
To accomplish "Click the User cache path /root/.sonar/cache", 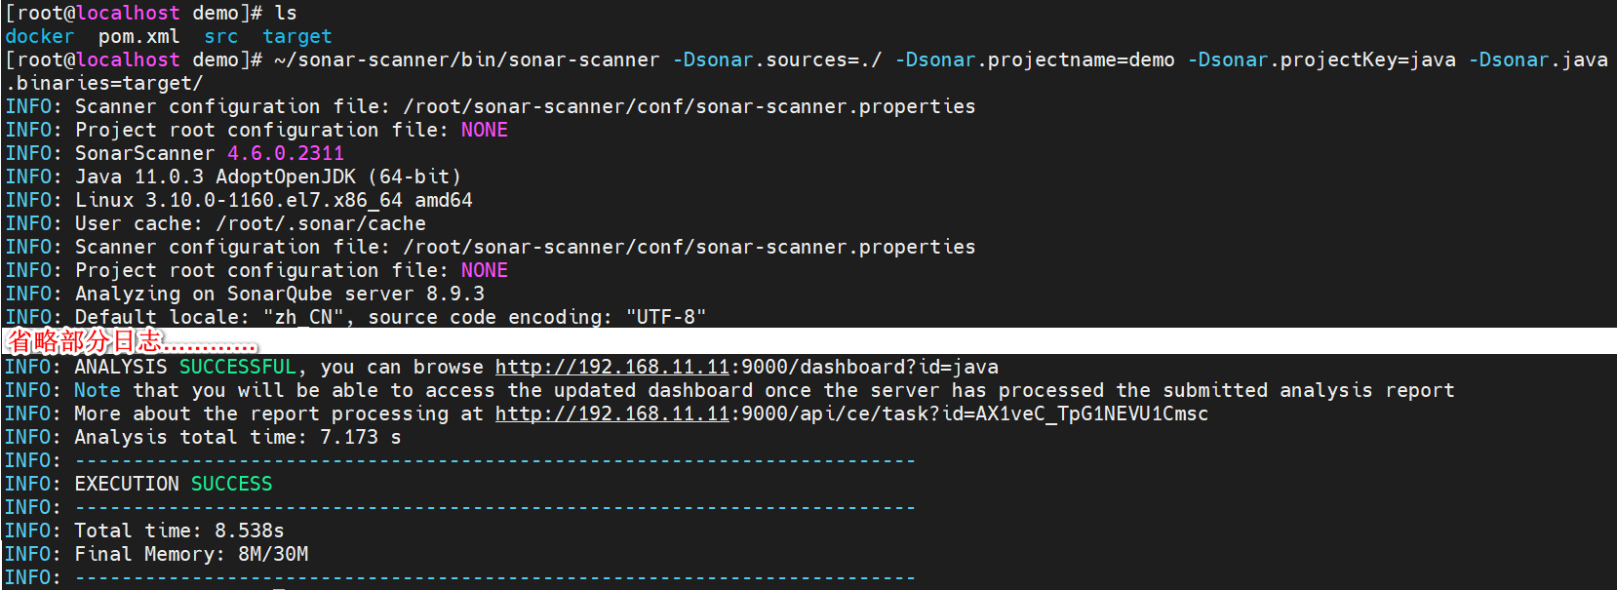I will [x=320, y=223].
